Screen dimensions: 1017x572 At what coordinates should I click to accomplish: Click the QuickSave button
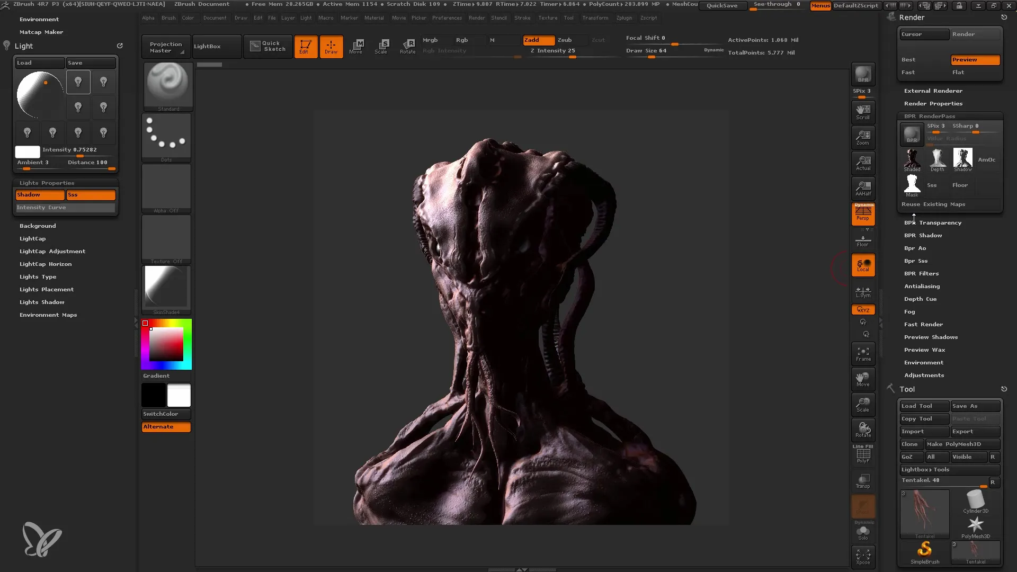click(721, 5)
